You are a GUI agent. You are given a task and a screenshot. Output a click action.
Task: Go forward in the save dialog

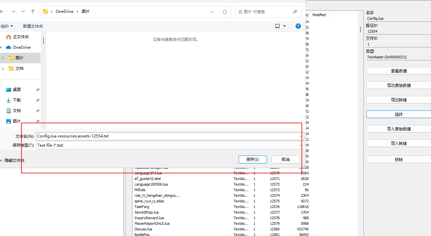pyautogui.click(x=13, y=12)
